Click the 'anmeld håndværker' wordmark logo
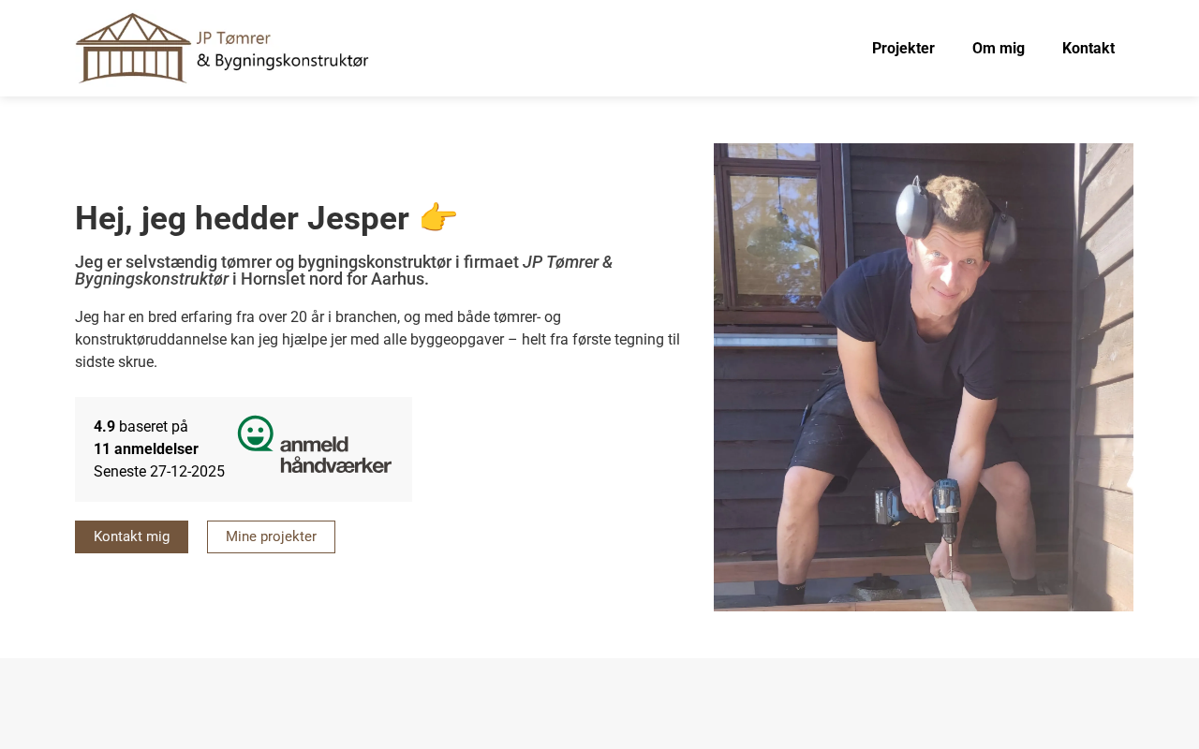This screenshot has width=1199, height=749. [335, 454]
